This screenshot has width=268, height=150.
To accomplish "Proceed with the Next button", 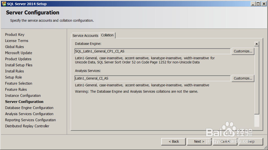I will click(199, 141).
